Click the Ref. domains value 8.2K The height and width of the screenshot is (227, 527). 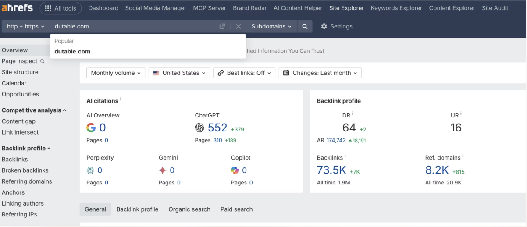coord(437,170)
